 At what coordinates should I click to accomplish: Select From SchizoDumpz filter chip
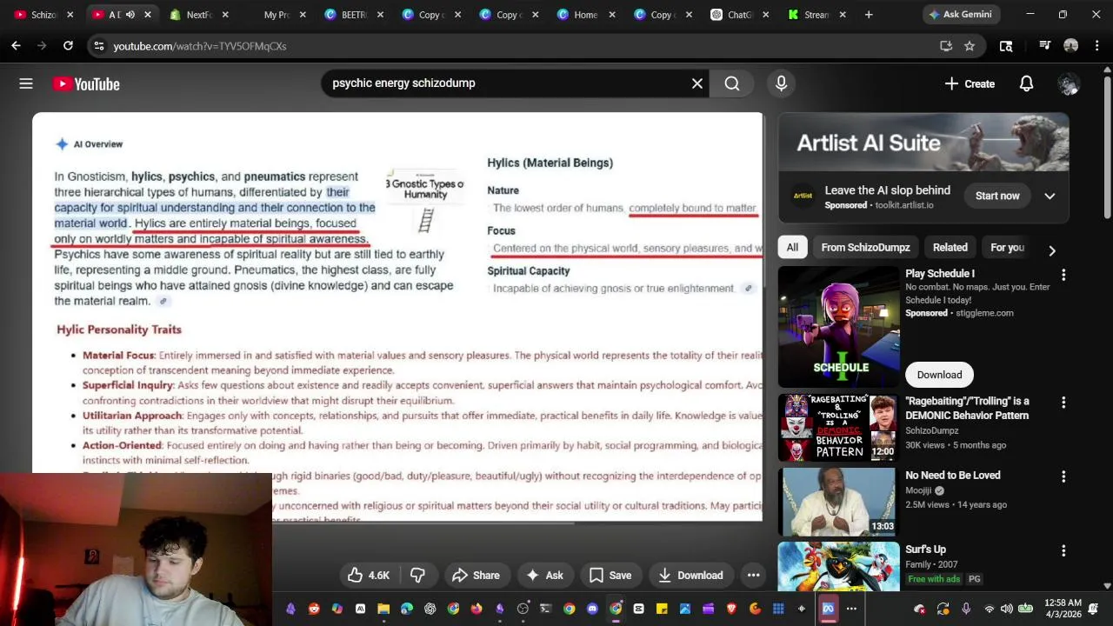[865, 248]
